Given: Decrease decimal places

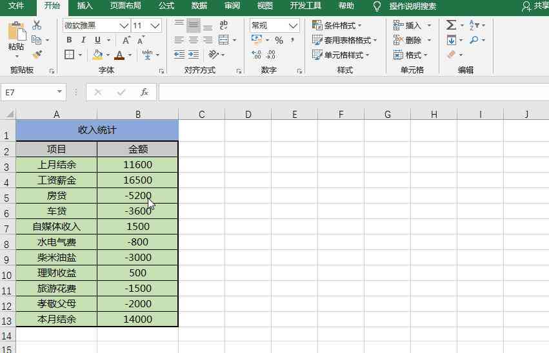Looking at the screenshot, I should tap(271, 55).
